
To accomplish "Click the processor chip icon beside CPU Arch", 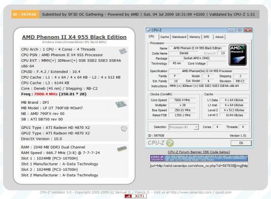I will [x=123, y=51].
